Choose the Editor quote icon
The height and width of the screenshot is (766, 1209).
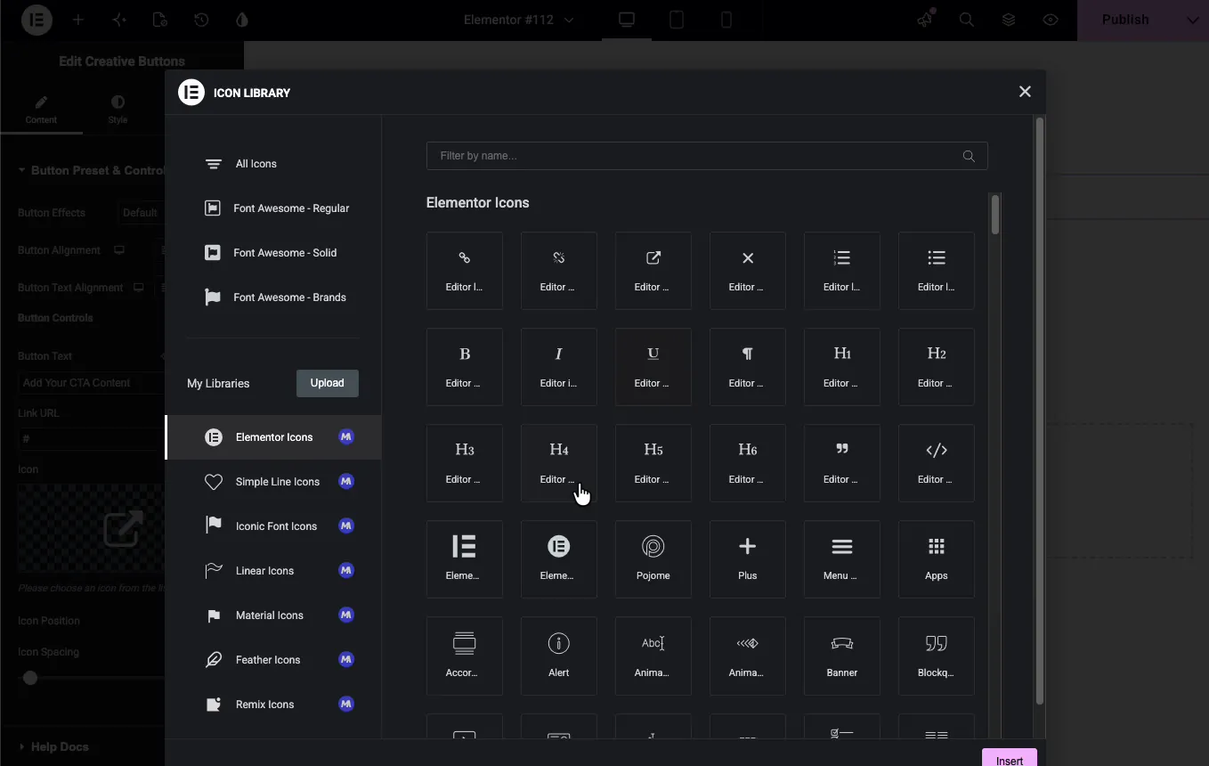[842, 463]
